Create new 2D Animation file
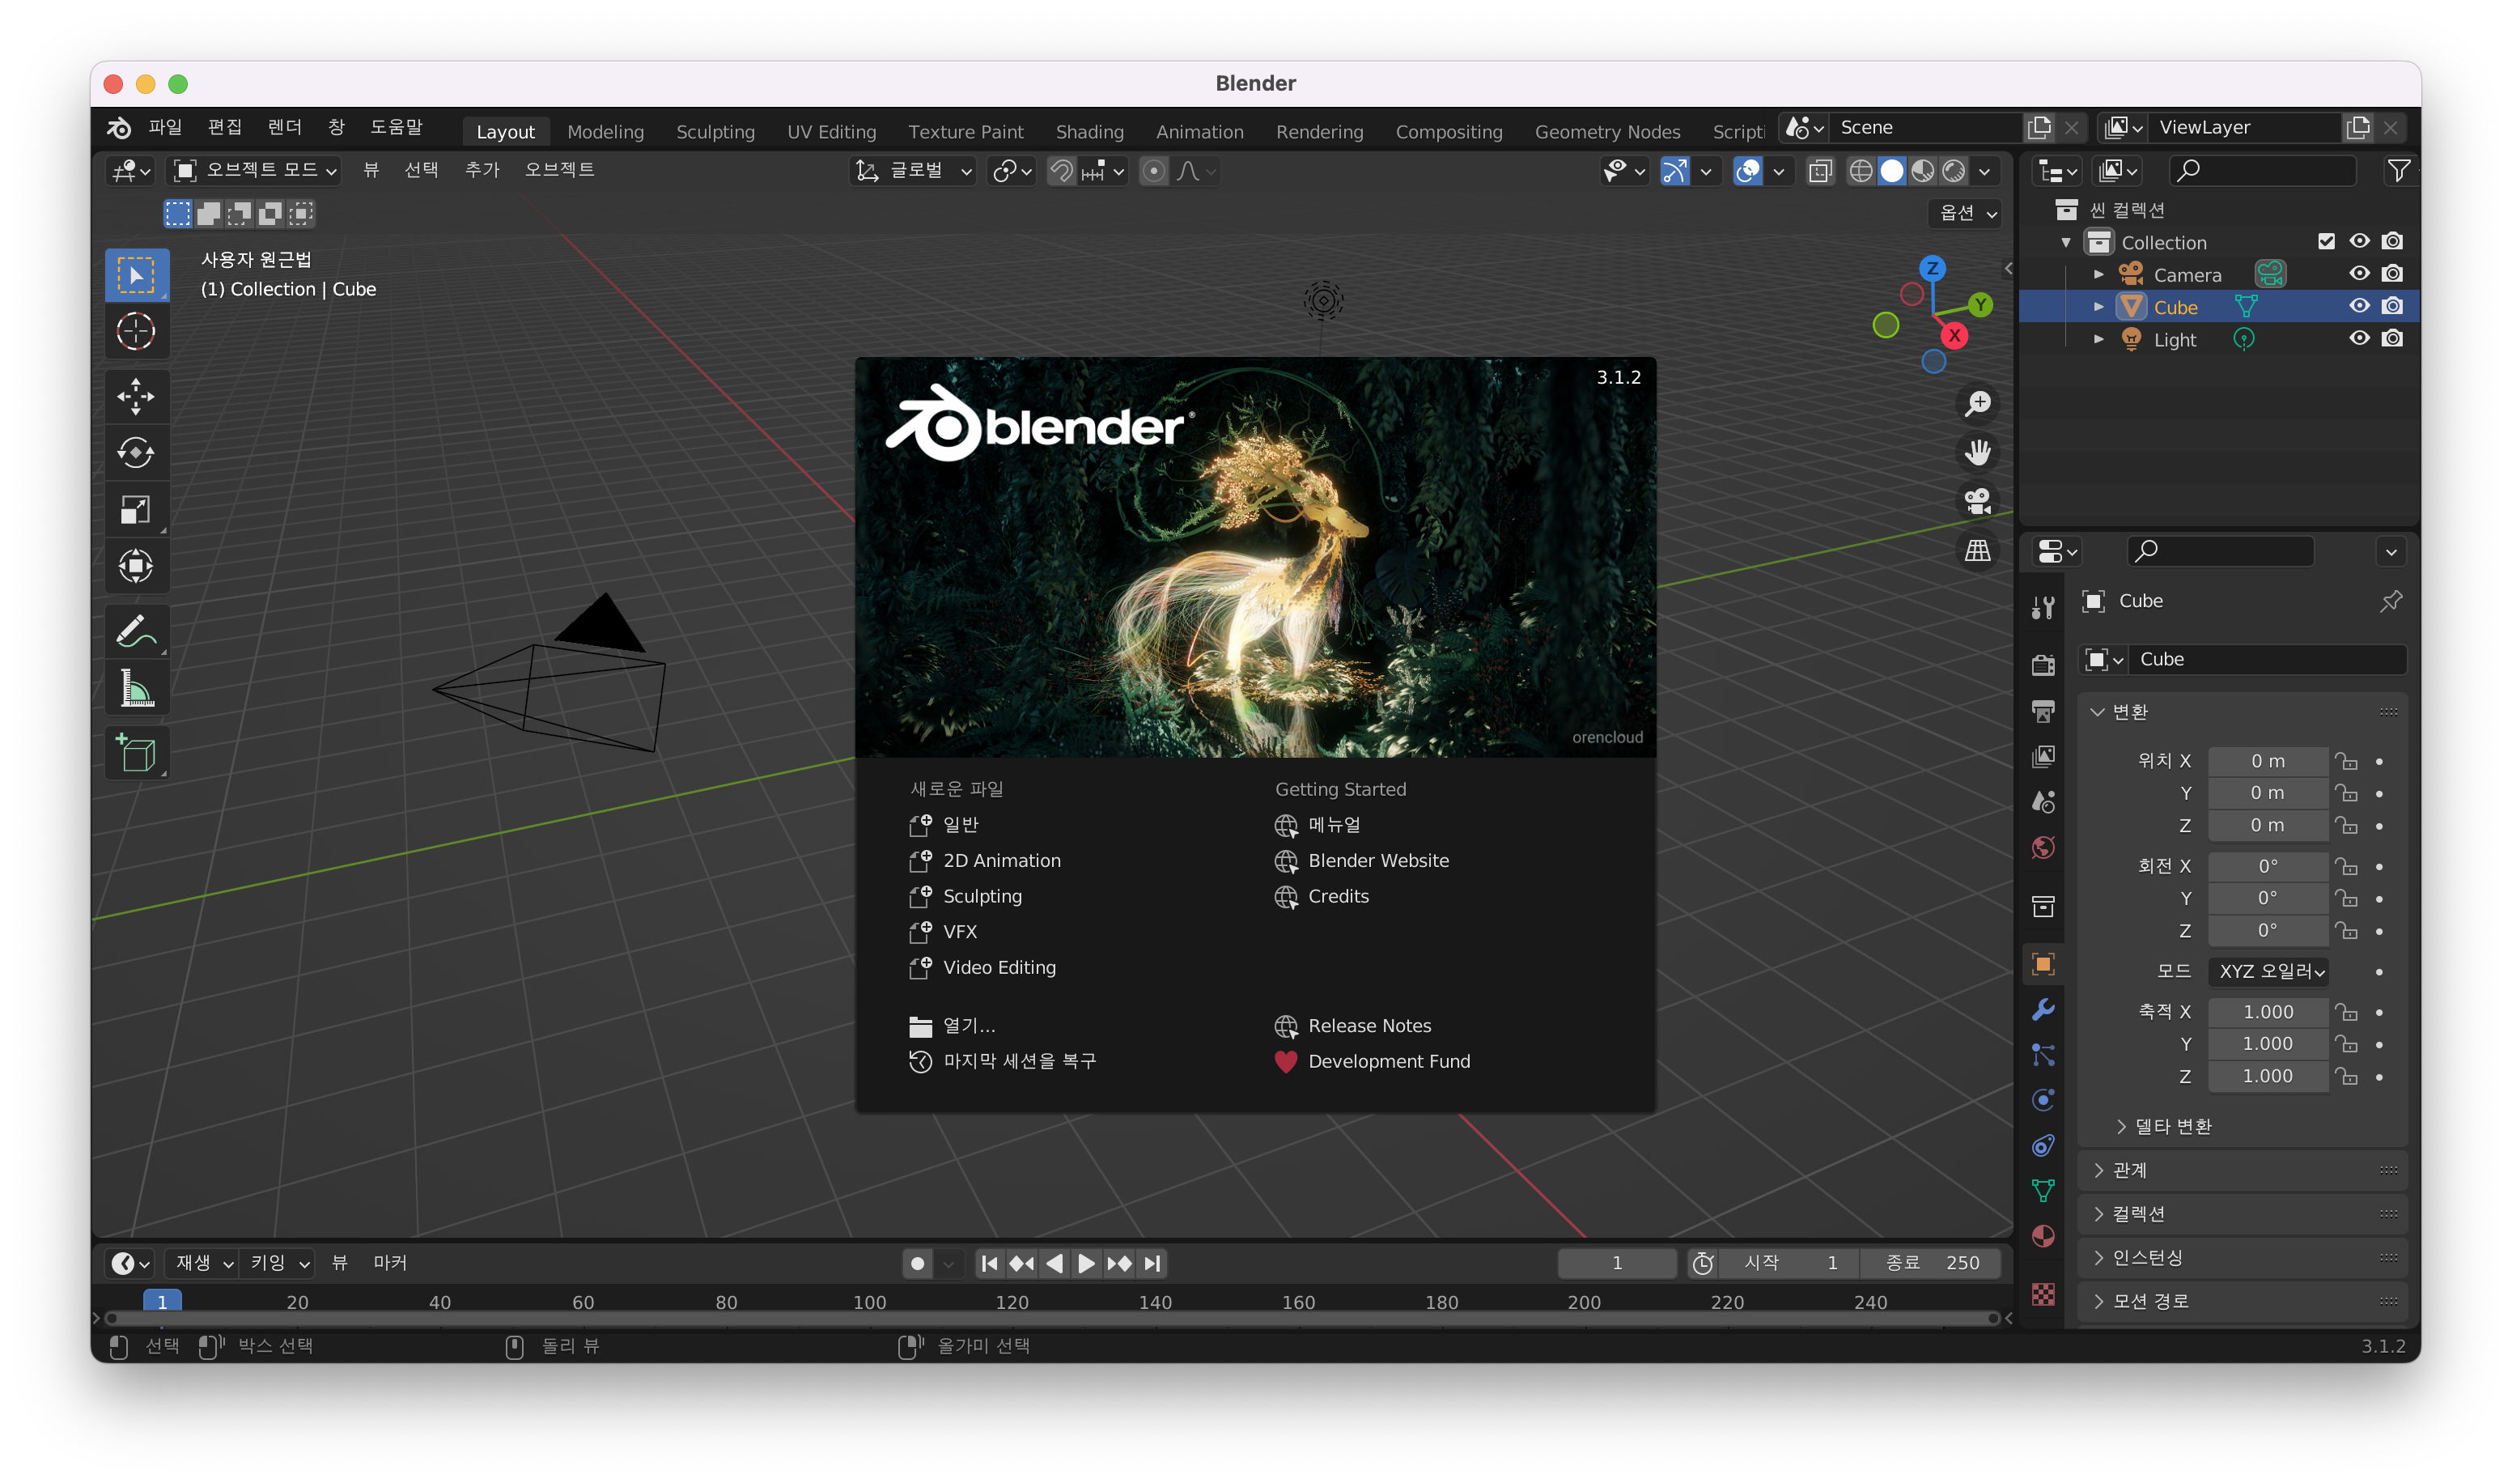The height and width of the screenshot is (1483, 2512). coord(985,860)
